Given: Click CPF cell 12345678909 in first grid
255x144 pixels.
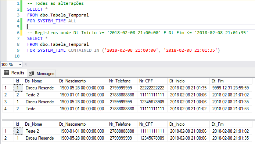Looking at the screenshot, I should pyautogui.click(x=152, y=102).
